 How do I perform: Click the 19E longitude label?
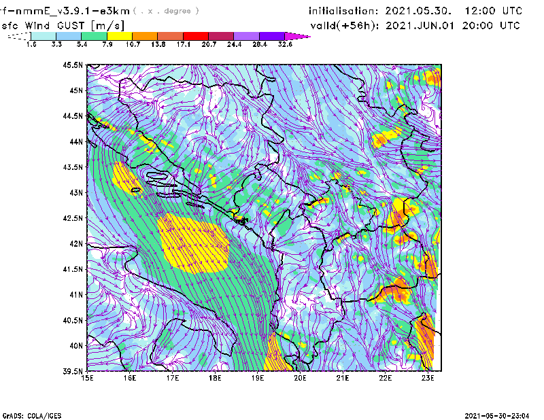tap(258, 378)
